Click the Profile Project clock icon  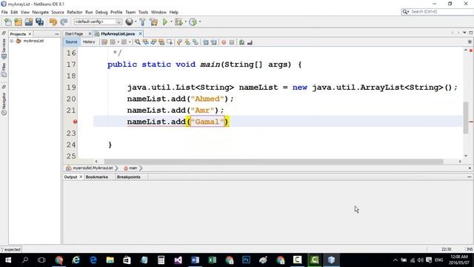tap(193, 22)
